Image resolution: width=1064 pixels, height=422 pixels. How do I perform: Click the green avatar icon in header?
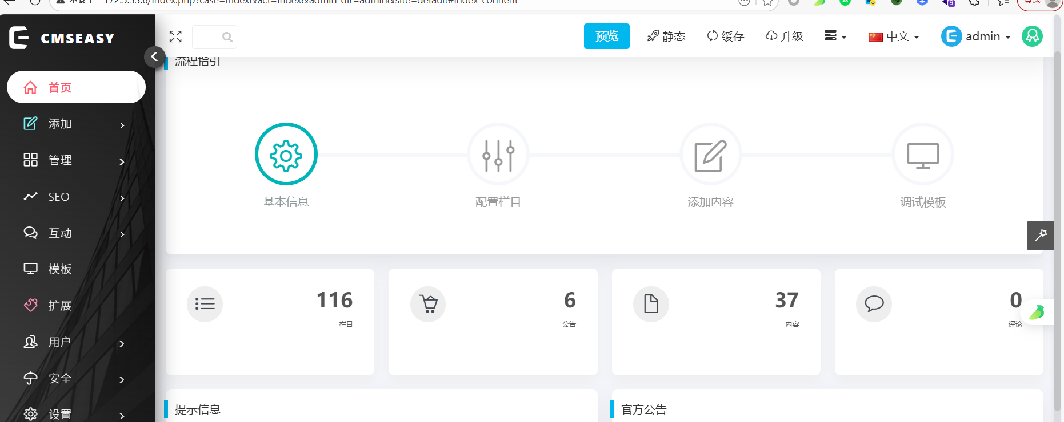pos(1032,36)
